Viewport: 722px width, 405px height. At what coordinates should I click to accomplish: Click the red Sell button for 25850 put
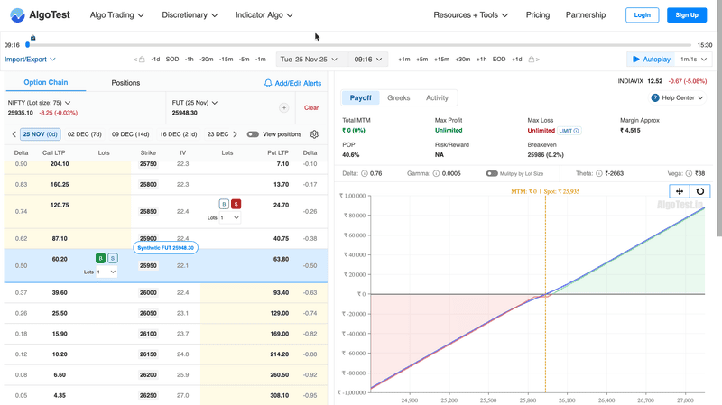(x=236, y=205)
